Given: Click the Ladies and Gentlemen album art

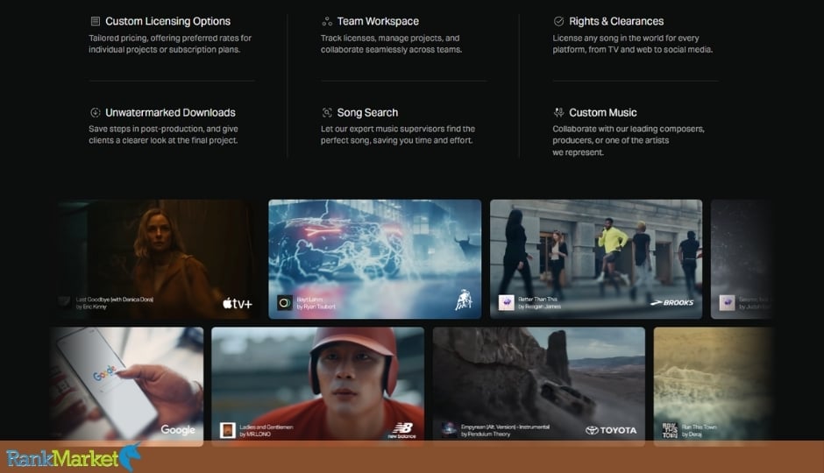Looking at the screenshot, I should coord(228,430).
